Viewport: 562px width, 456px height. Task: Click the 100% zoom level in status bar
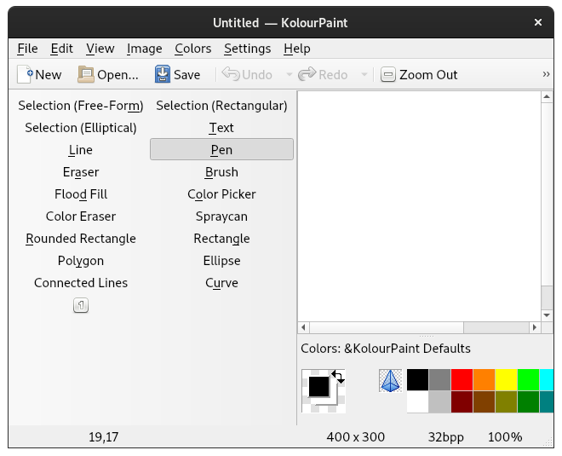[505, 437]
